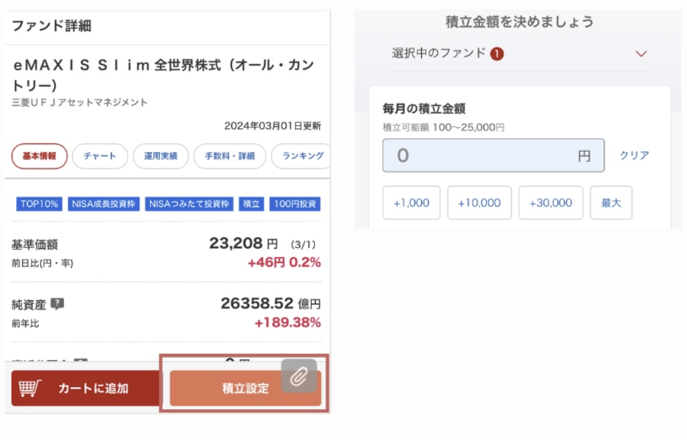Switch to the 基本情報 tab

click(39, 156)
